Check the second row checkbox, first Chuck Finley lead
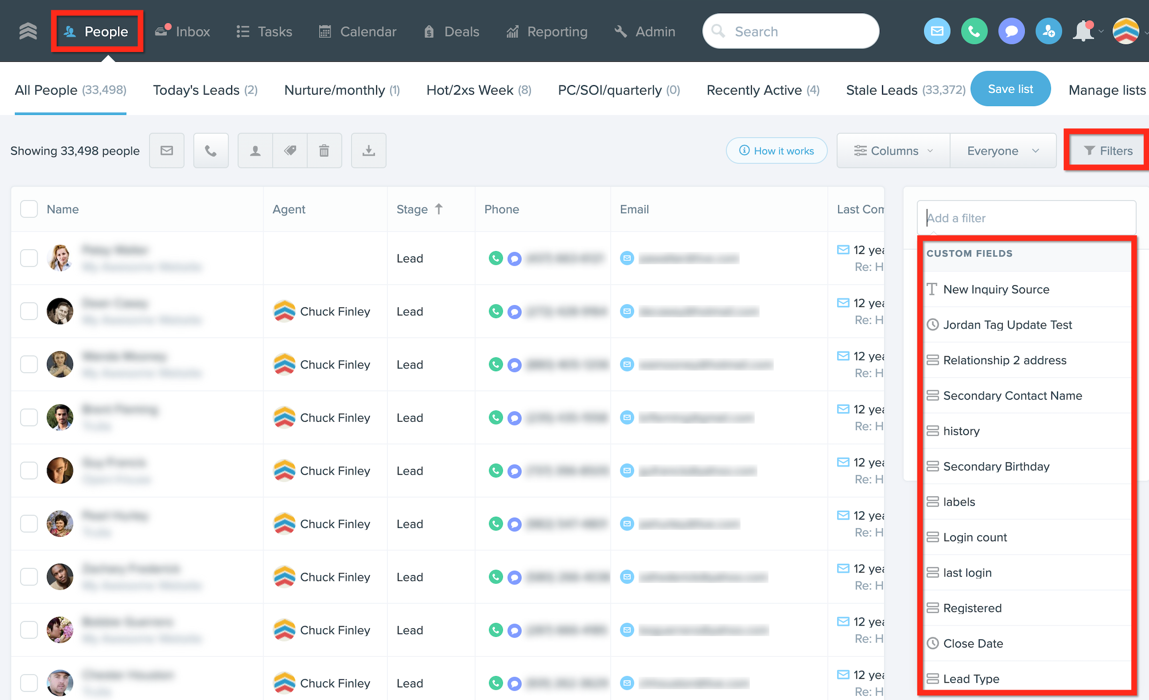 pyautogui.click(x=29, y=311)
